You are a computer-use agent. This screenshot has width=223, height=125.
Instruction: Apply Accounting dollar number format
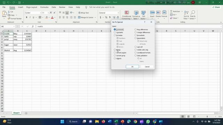tap(100, 17)
